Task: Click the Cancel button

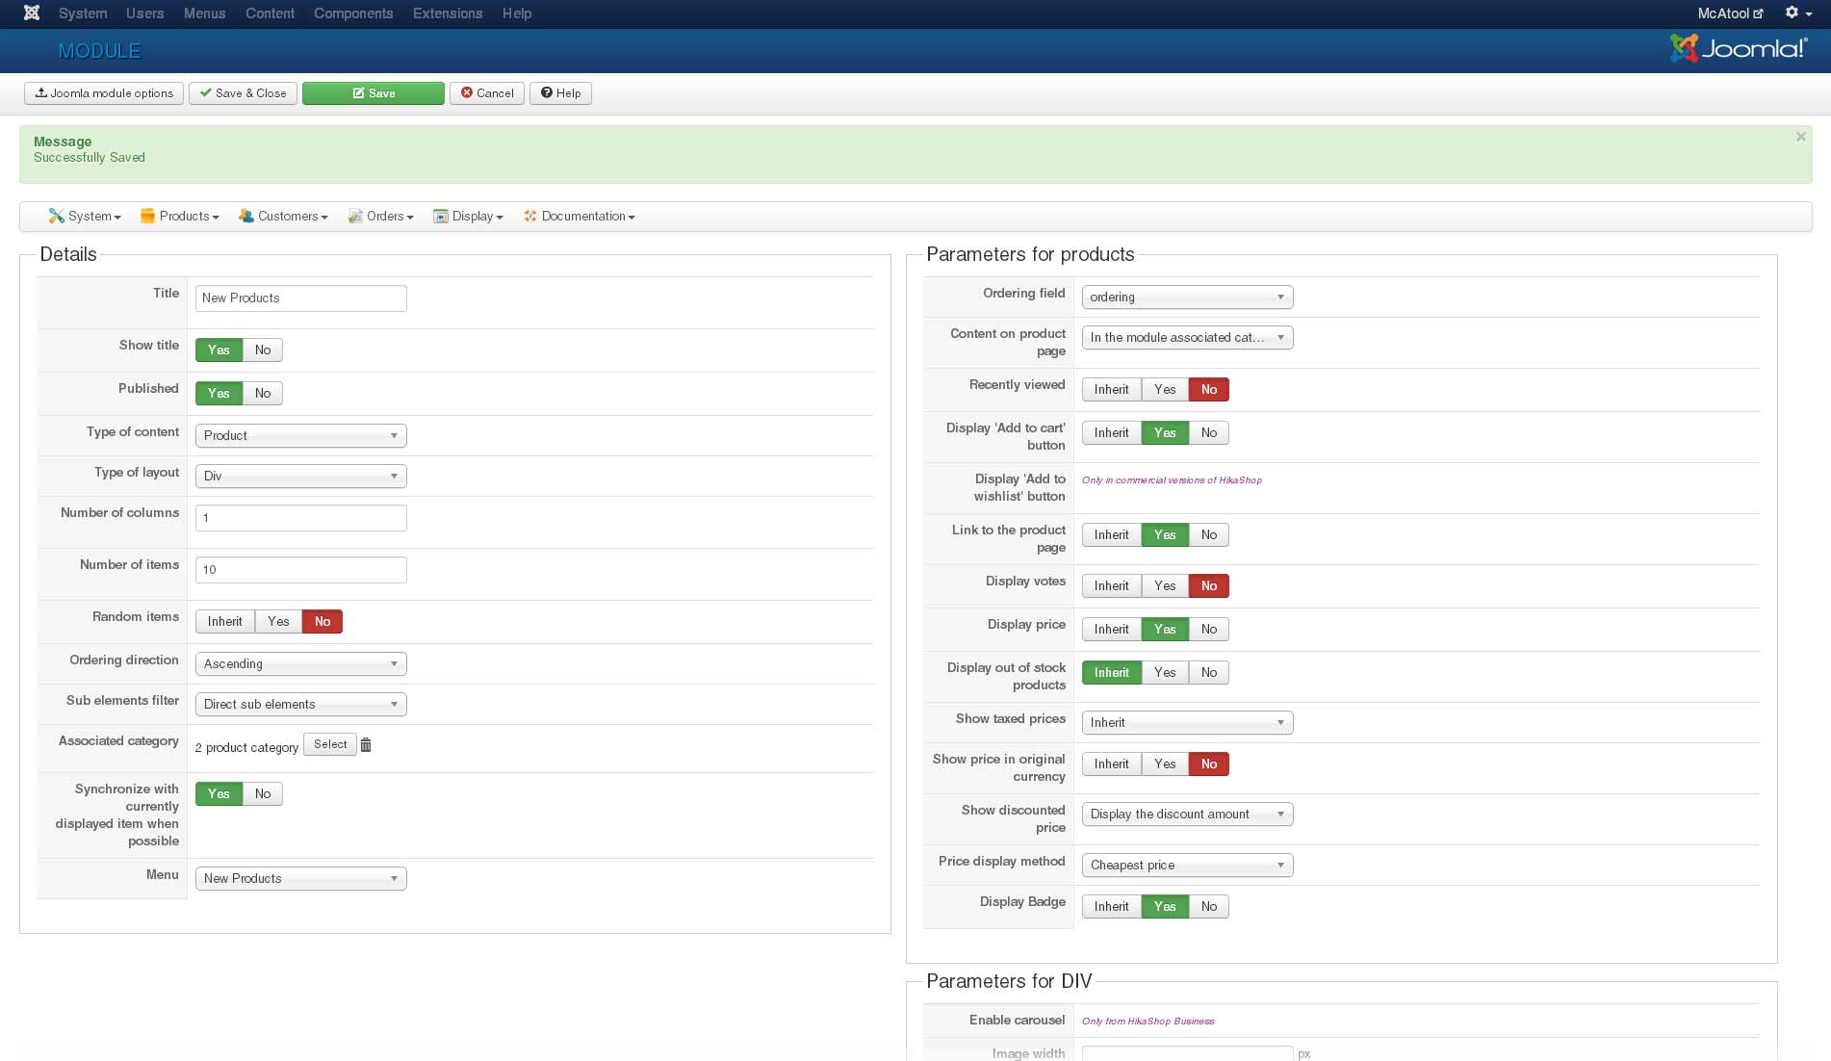Action: 487,93
